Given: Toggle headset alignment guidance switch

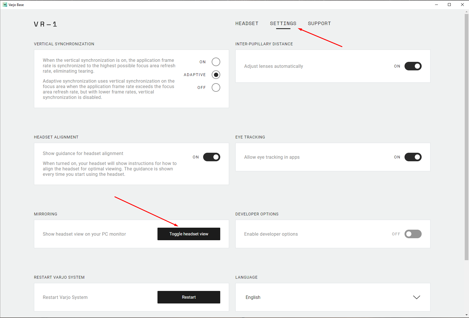Looking at the screenshot, I should [x=211, y=157].
